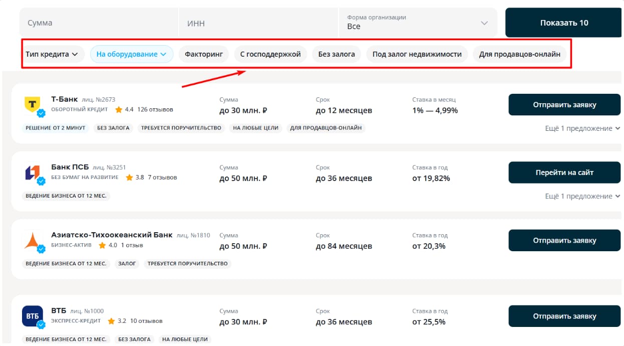Screen dimensions: 624x346
Task: Open the 10 отзывов reviews link
Action: point(146,321)
